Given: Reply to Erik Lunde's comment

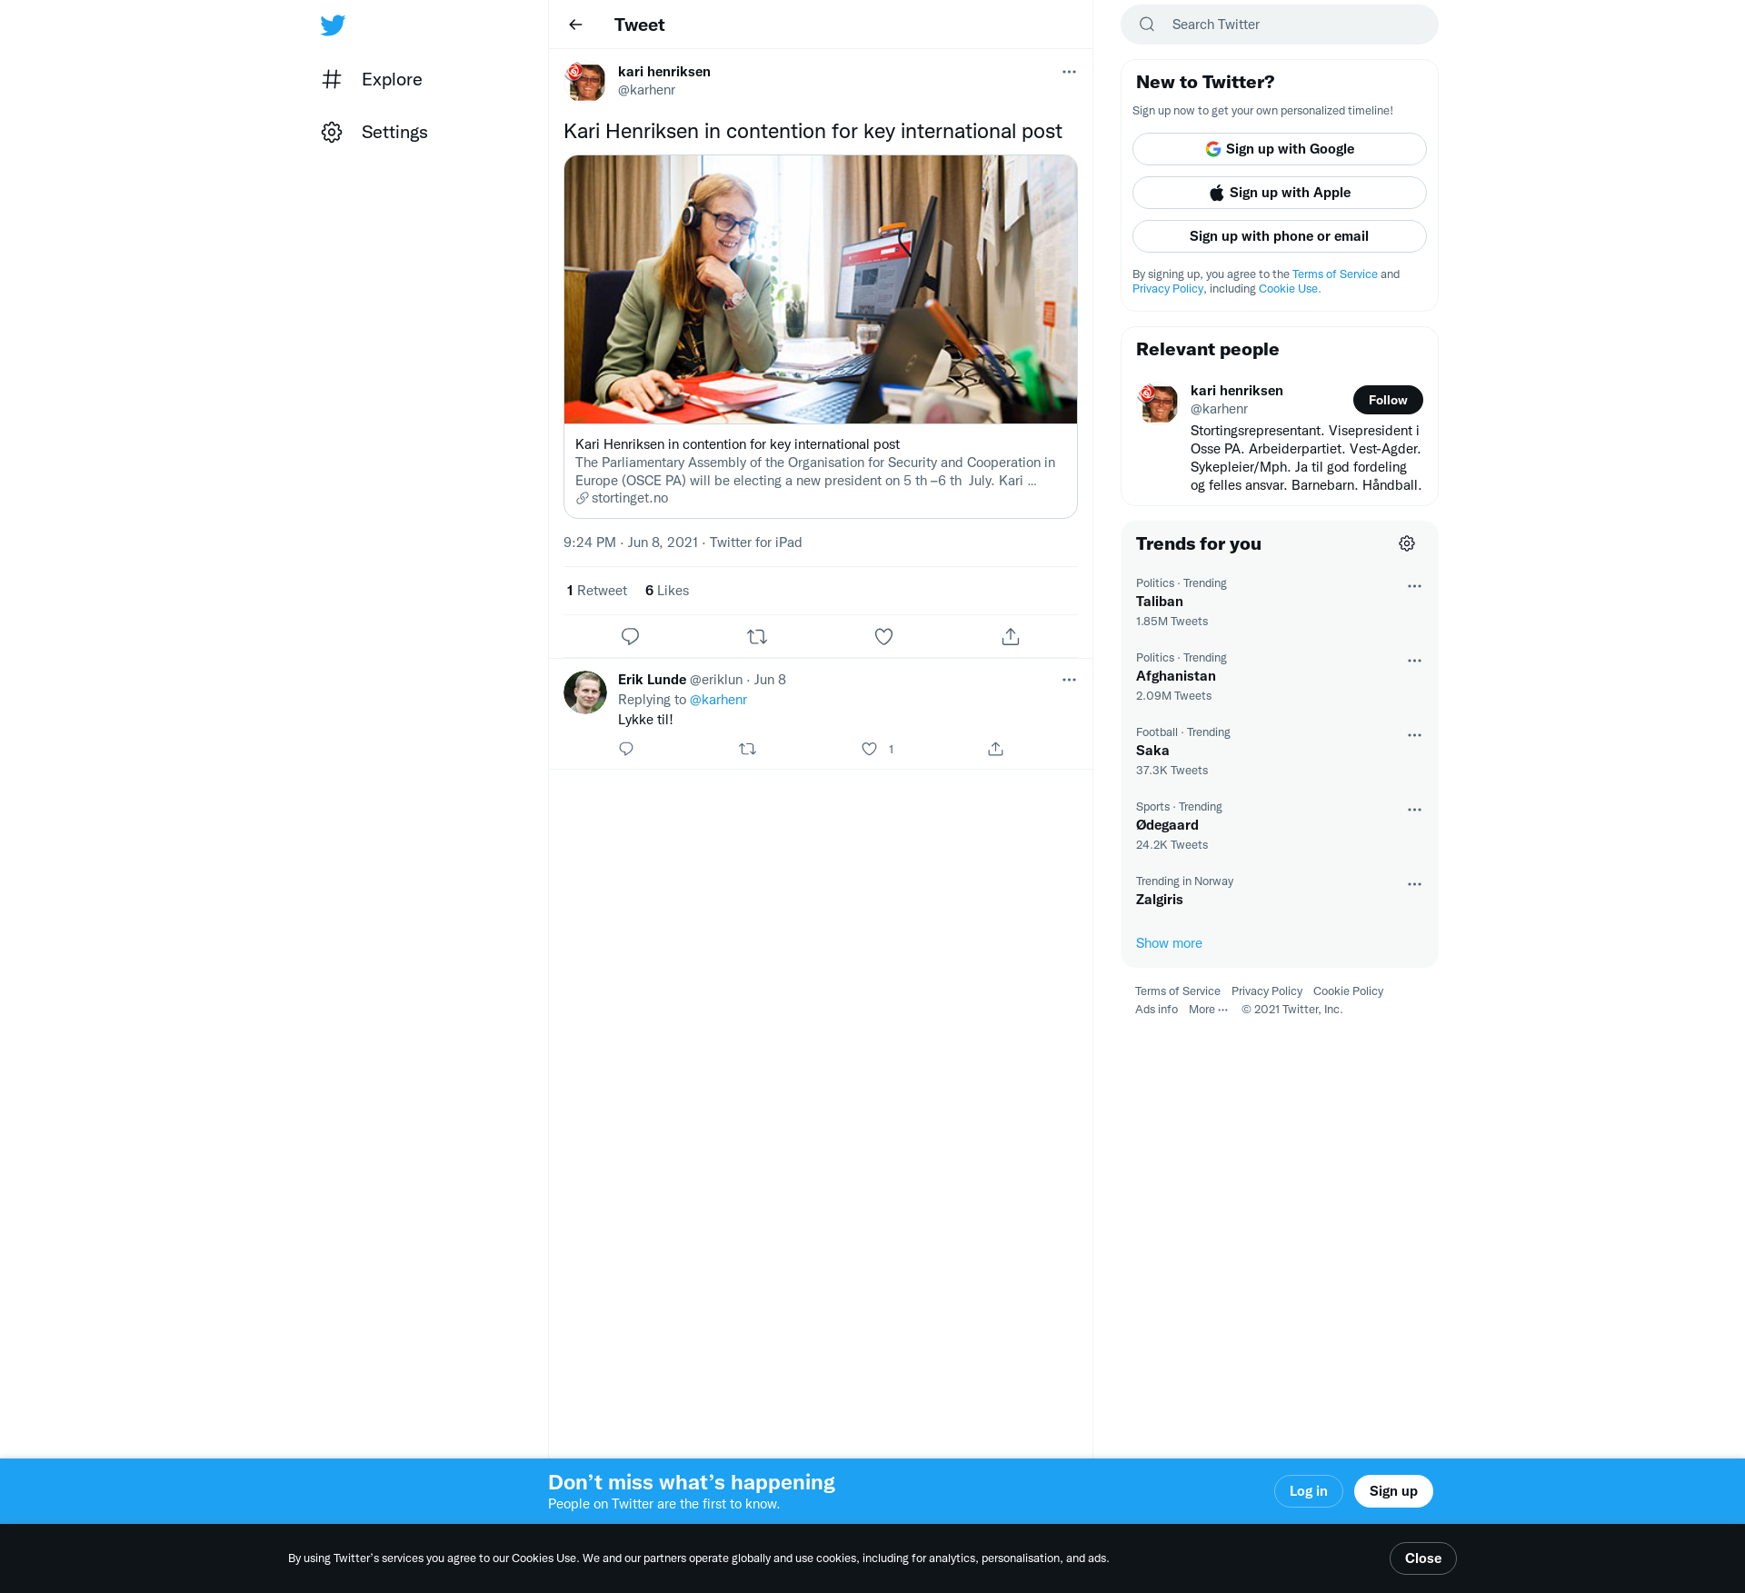Looking at the screenshot, I should (626, 749).
